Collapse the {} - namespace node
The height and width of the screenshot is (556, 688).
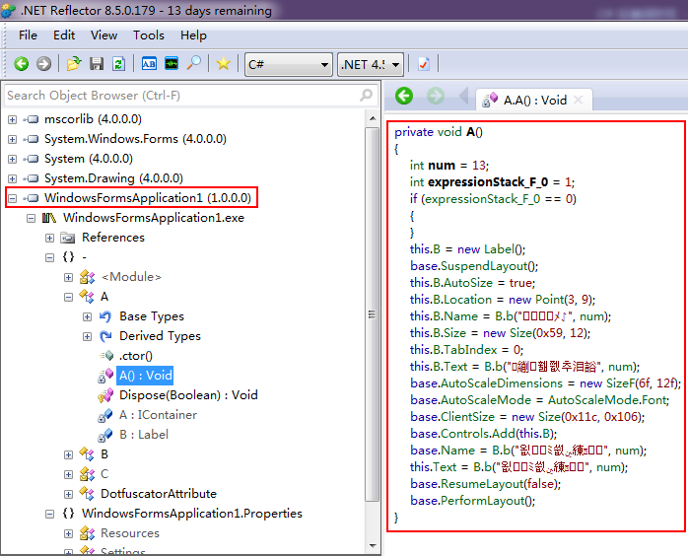click(49, 257)
